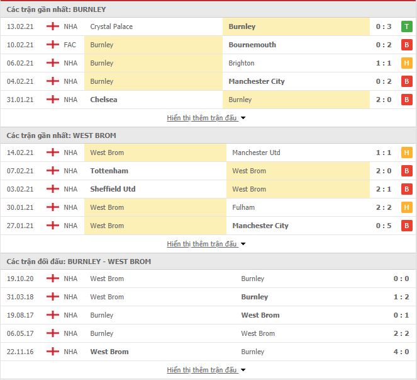The height and width of the screenshot is (380, 417).
Task: Click the Manchester City name in Burnley list
Action: coord(257,81)
